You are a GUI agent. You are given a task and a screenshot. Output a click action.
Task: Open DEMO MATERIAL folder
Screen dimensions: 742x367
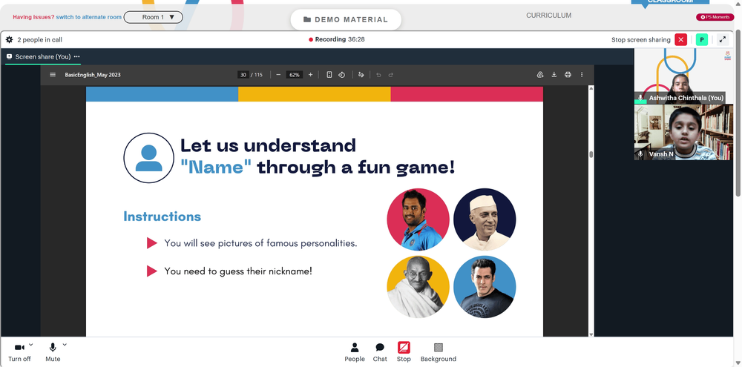[x=346, y=19]
